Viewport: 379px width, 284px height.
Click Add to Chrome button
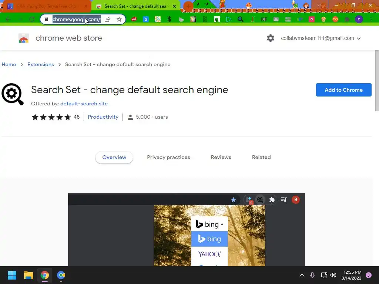point(343,90)
